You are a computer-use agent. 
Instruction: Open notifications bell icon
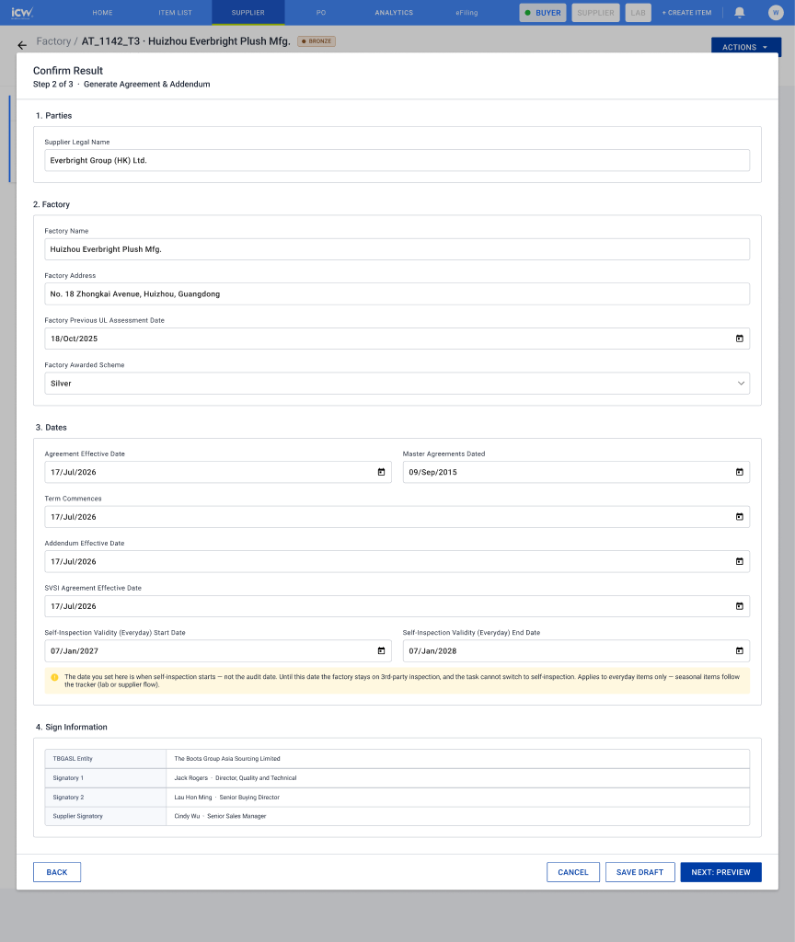(740, 13)
